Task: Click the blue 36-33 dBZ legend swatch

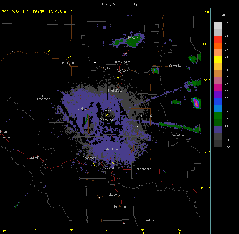Action: (218, 101)
